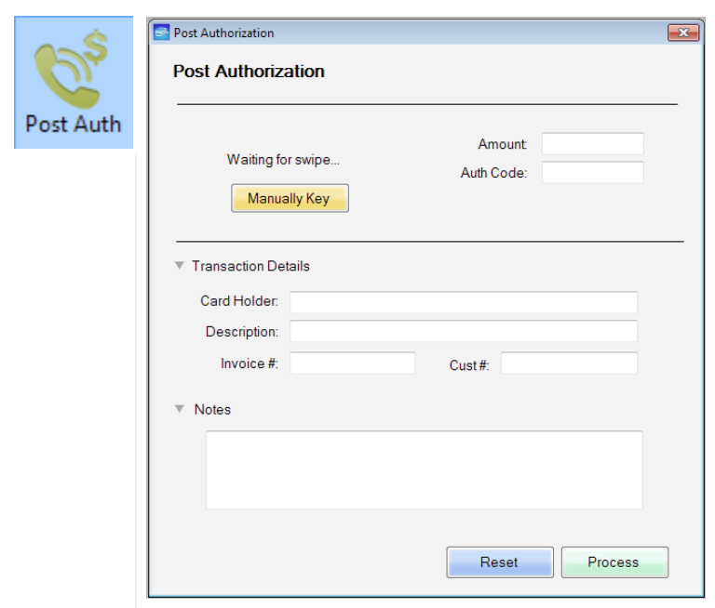Click the bold Post Authorization heading
The width and height of the screenshot is (715, 608).
[x=249, y=72]
